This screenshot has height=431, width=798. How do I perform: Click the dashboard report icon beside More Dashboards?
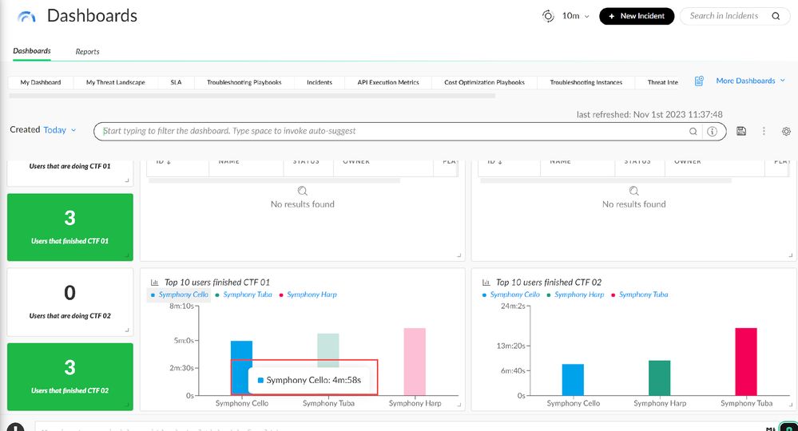click(699, 81)
